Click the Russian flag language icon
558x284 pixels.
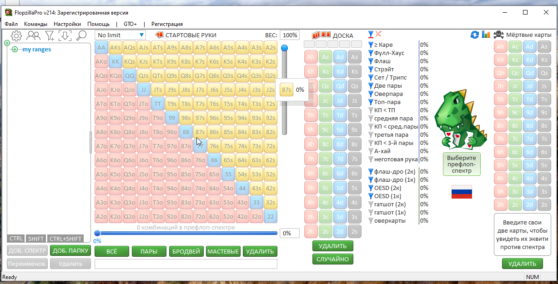click(x=462, y=192)
